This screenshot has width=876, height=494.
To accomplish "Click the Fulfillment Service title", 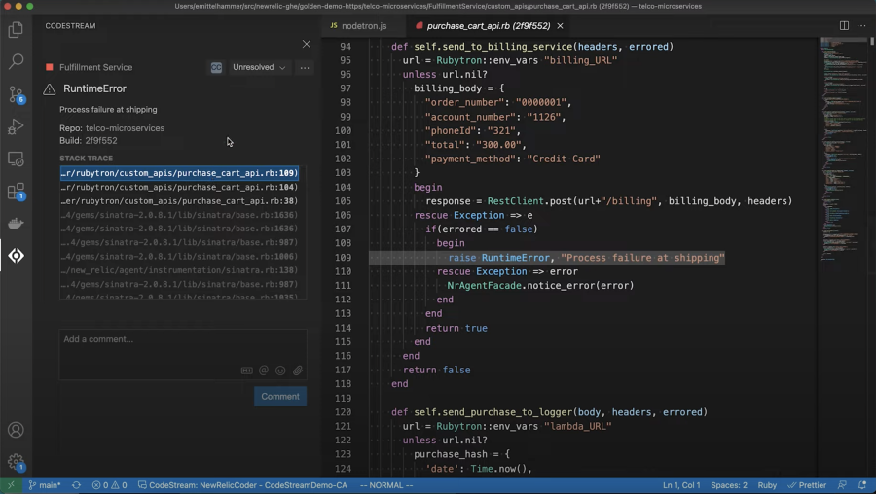I will click(96, 67).
